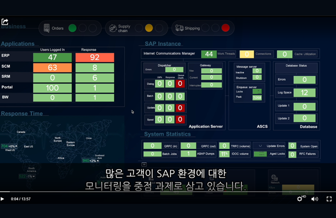
Task: Open video settings gear icon
Action: pos(299,199)
